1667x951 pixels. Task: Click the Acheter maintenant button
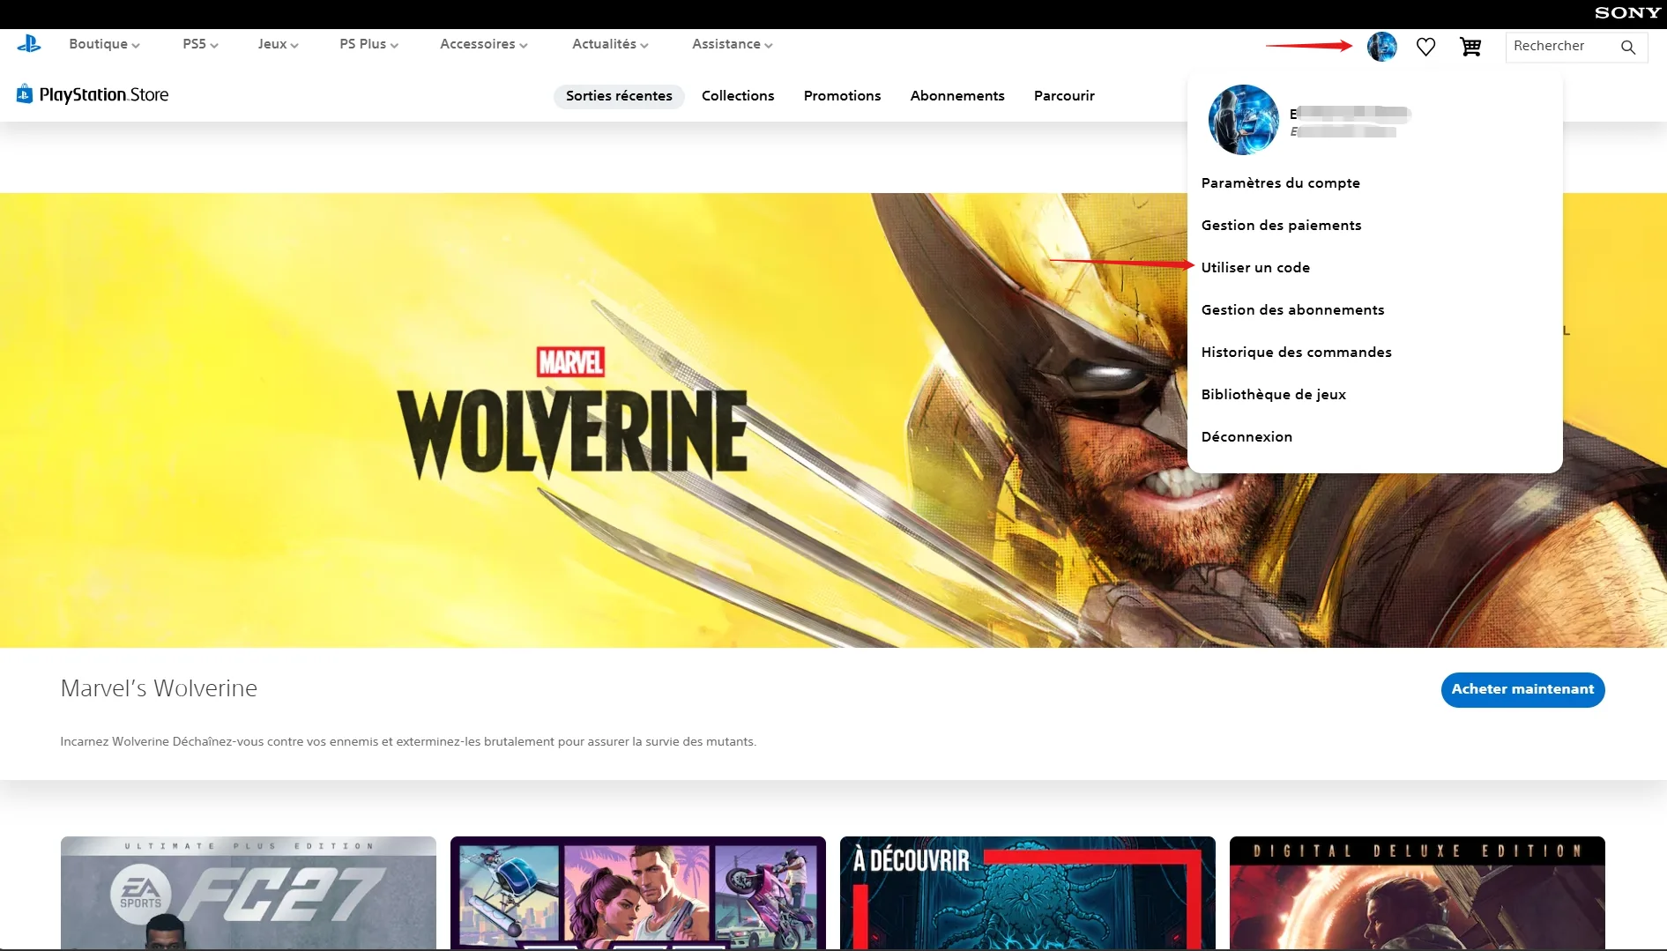(1522, 689)
